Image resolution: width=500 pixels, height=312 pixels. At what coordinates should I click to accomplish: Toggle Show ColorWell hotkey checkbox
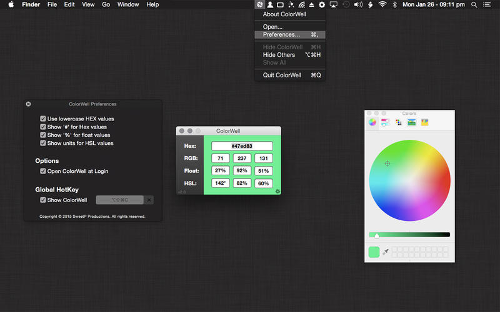pyautogui.click(x=42, y=200)
